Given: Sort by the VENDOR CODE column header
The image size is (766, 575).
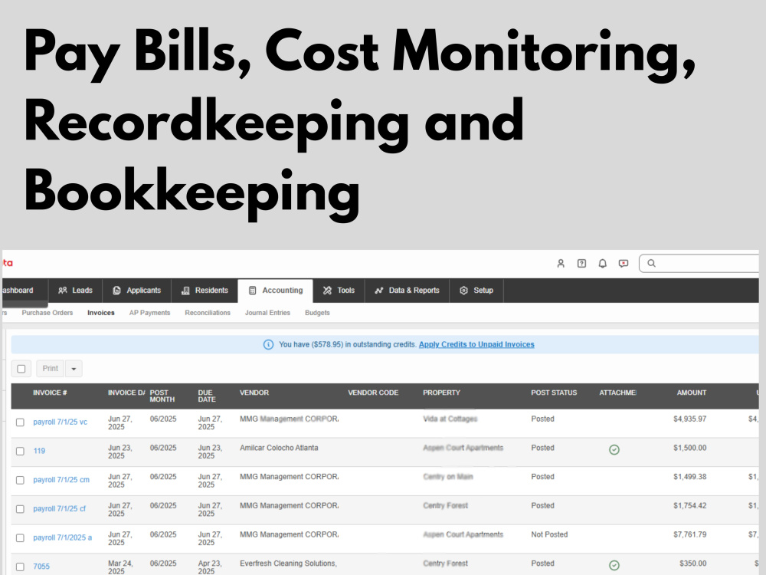Looking at the screenshot, I should (x=373, y=393).
